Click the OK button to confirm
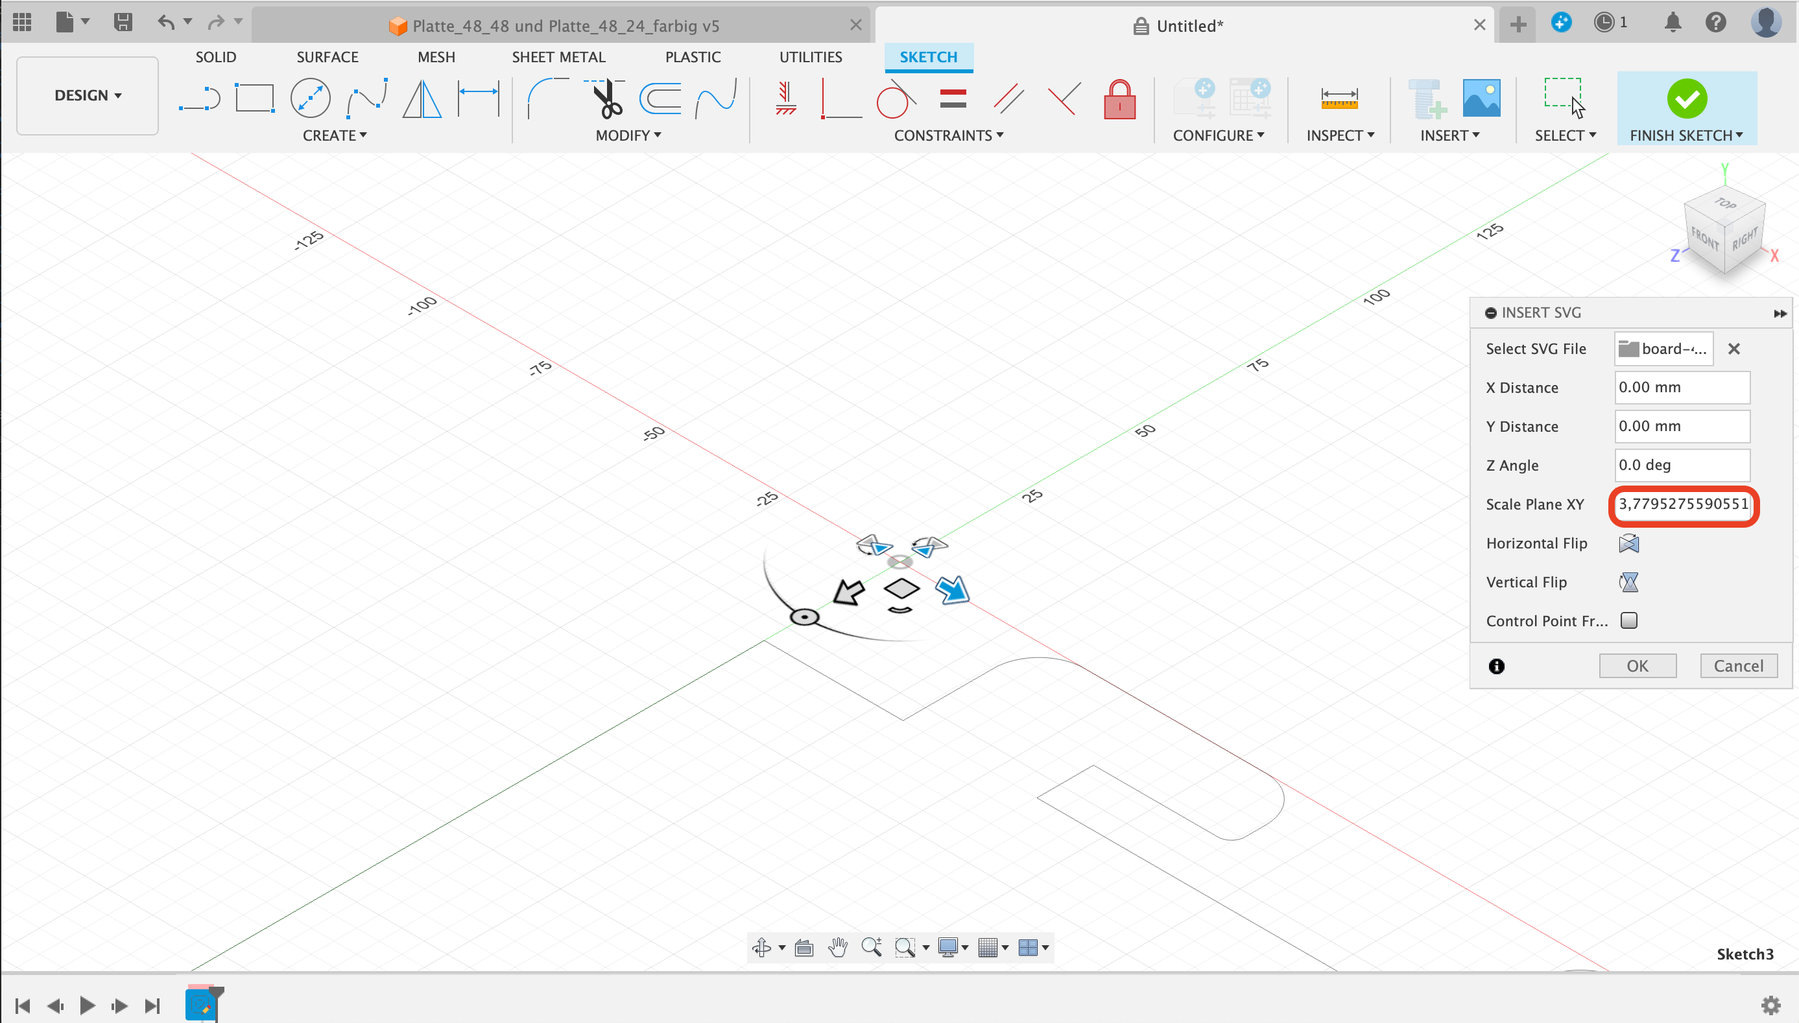This screenshot has height=1023, width=1799. pos(1638,666)
